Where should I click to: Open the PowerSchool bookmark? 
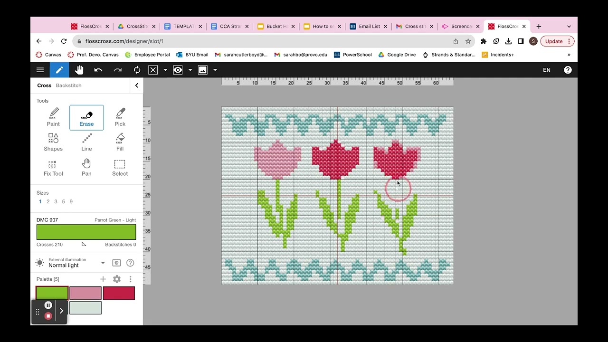(352, 55)
